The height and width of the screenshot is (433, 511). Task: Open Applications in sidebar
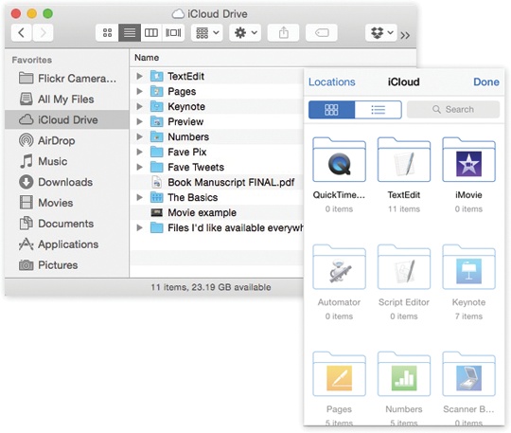(x=67, y=244)
